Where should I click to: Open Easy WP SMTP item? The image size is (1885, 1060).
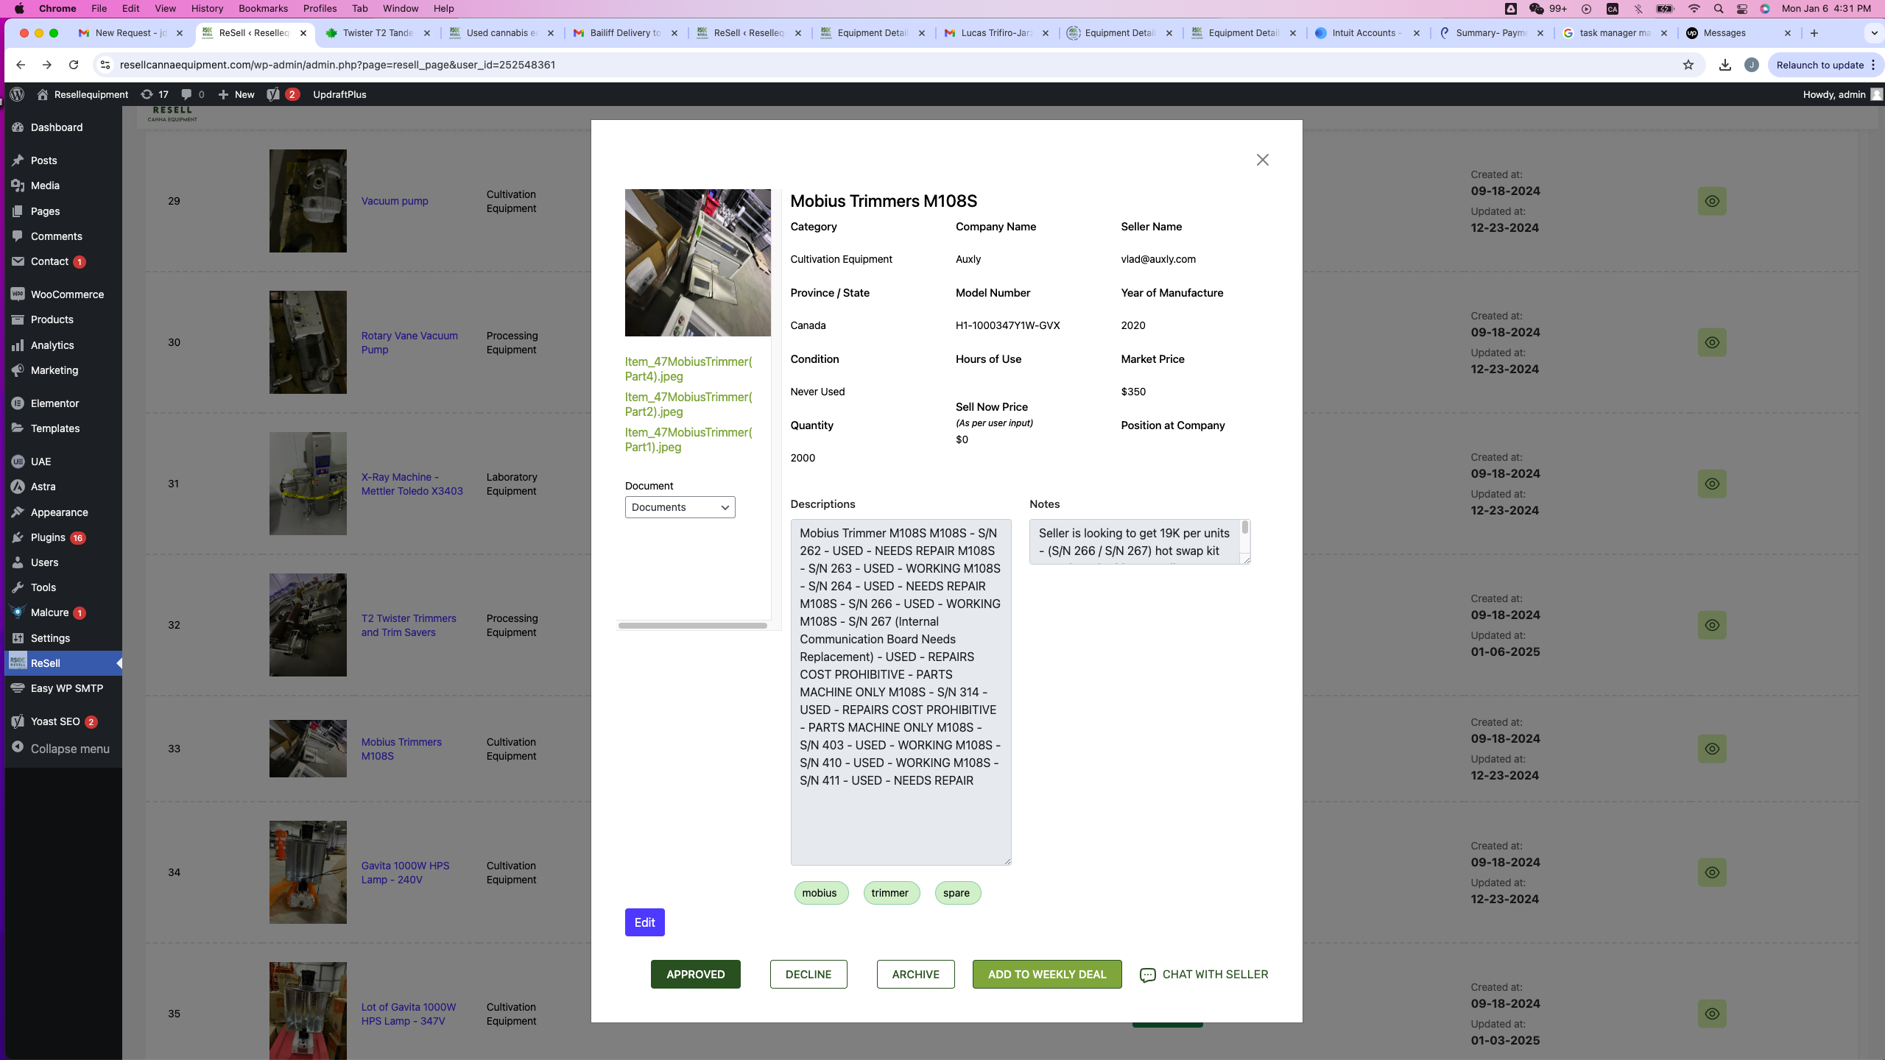(x=66, y=688)
